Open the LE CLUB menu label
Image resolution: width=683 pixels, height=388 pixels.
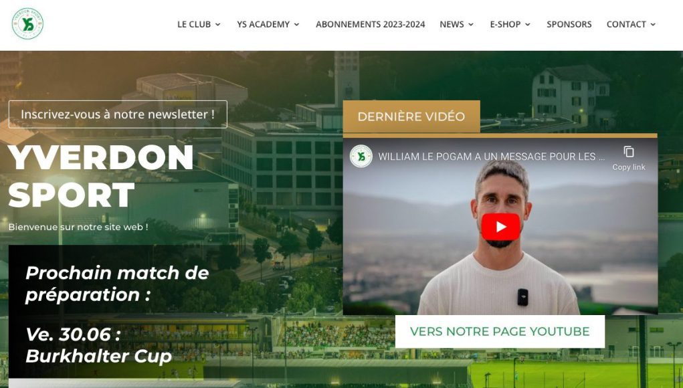194,24
